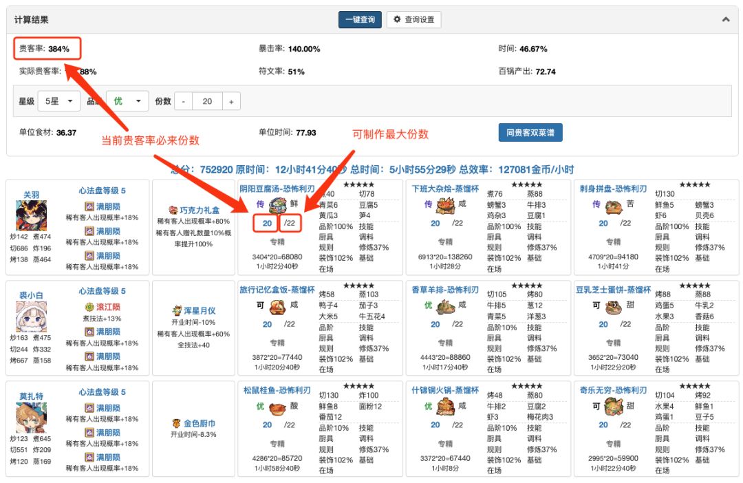Open the 下班大杂烩-蒸馏杯 recipe link
Screen dimensions: 743x483
pos(445,189)
